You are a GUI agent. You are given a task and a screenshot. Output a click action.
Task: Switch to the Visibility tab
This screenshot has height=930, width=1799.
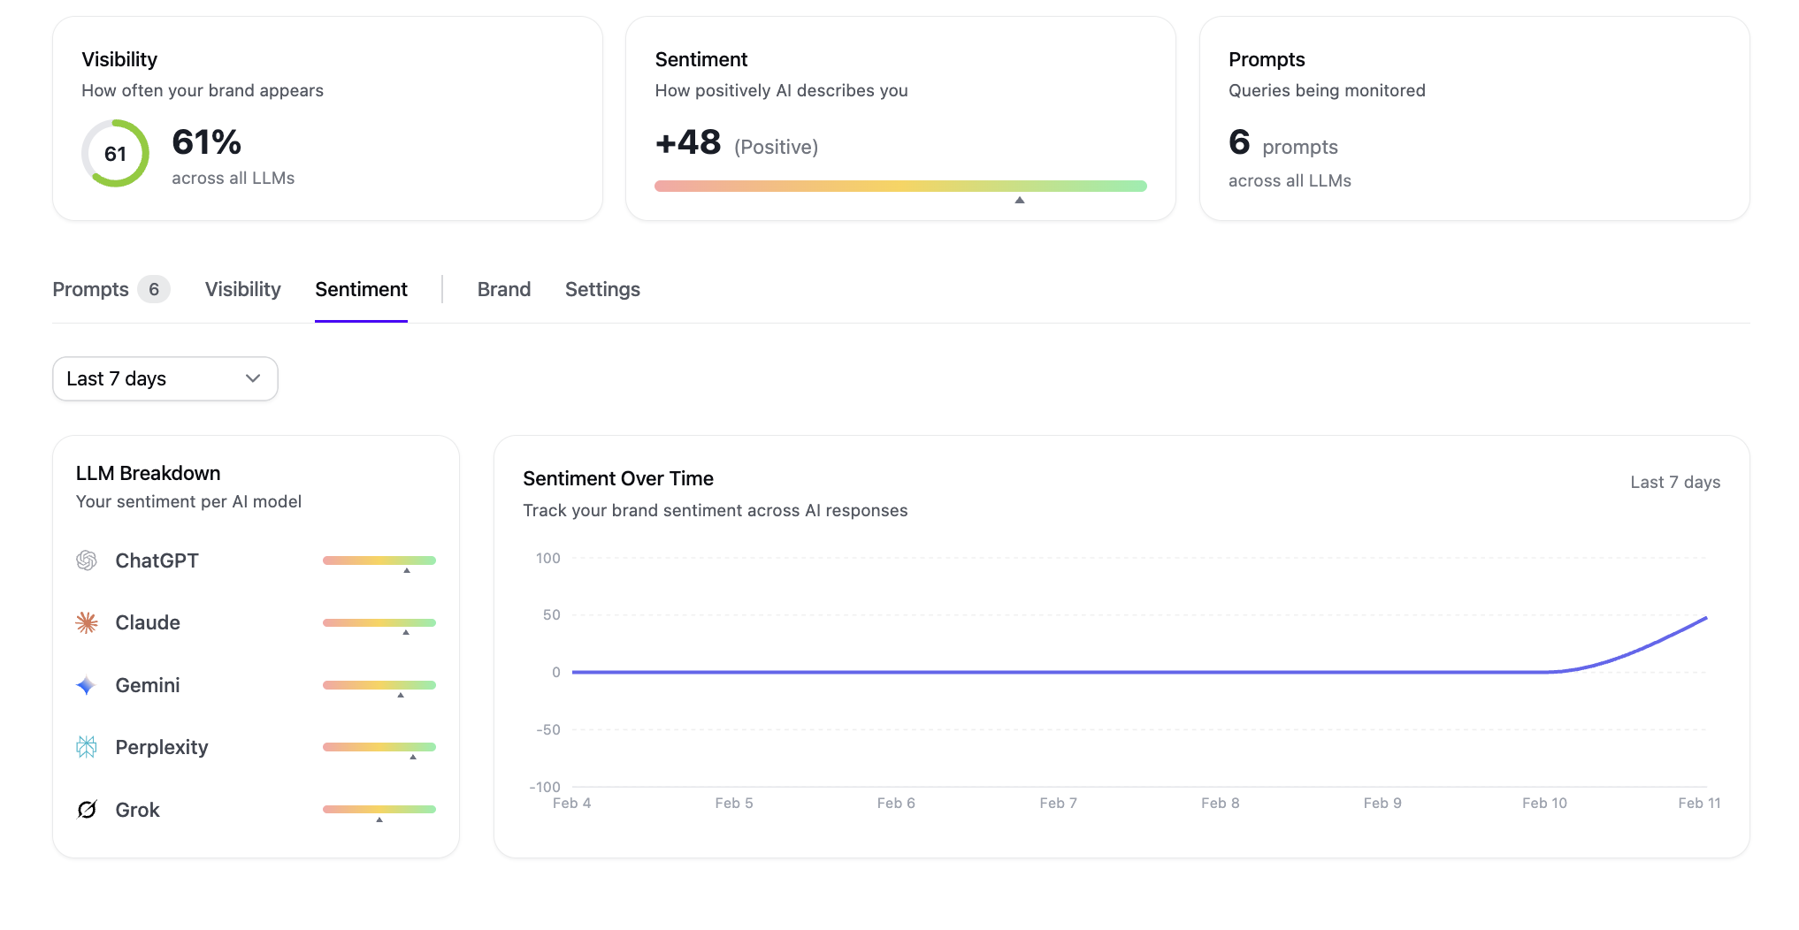click(x=241, y=289)
